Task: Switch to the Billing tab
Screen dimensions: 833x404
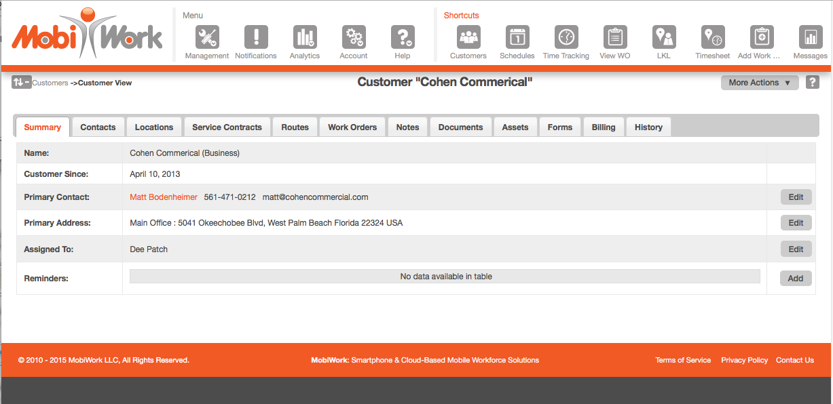Action: pyautogui.click(x=604, y=127)
